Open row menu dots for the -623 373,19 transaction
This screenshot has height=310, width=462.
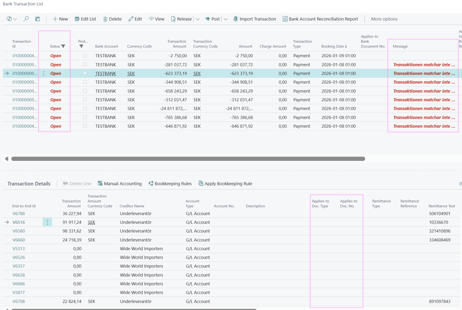pyautogui.click(x=44, y=73)
